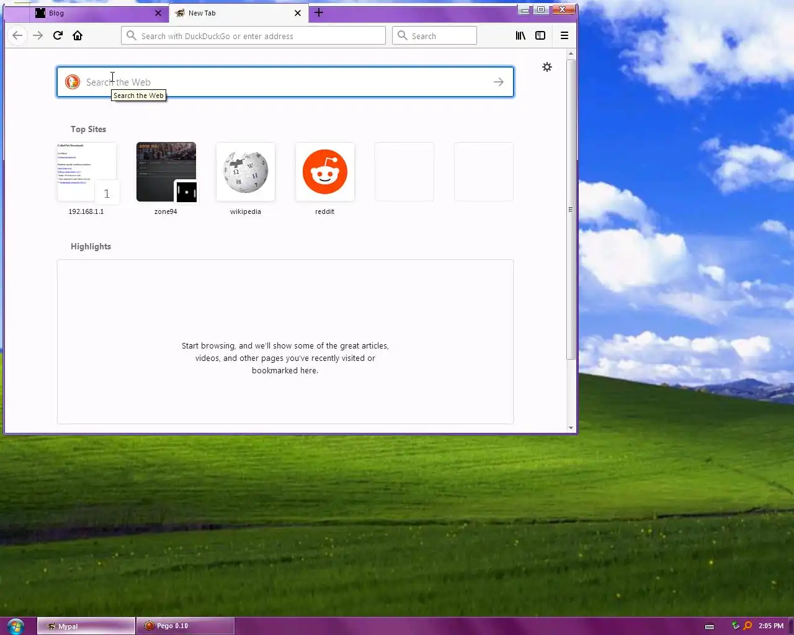
Task: Go forward with the forward arrow button
Action: [38, 35]
